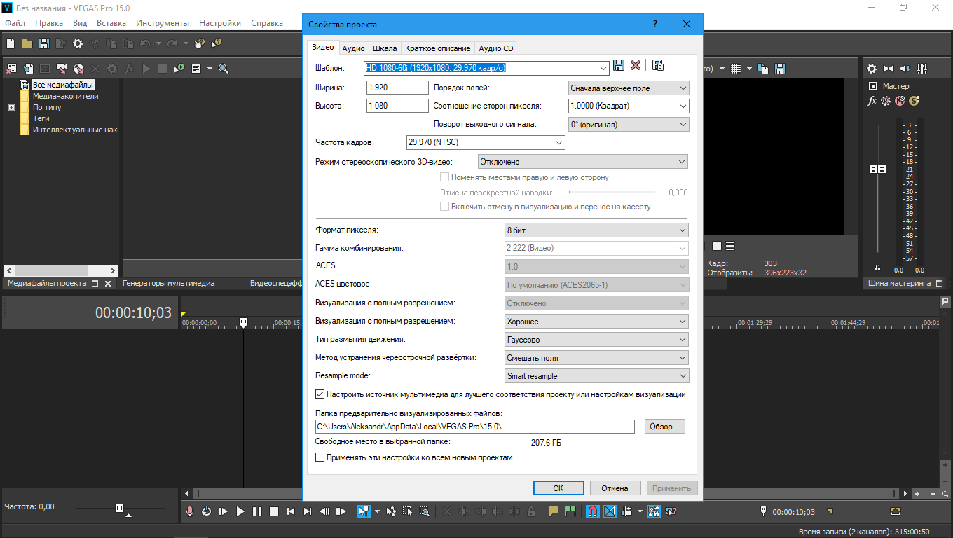Open the preview overlays grid icon
This screenshot has width=953, height=538.
tap(736, 69)
